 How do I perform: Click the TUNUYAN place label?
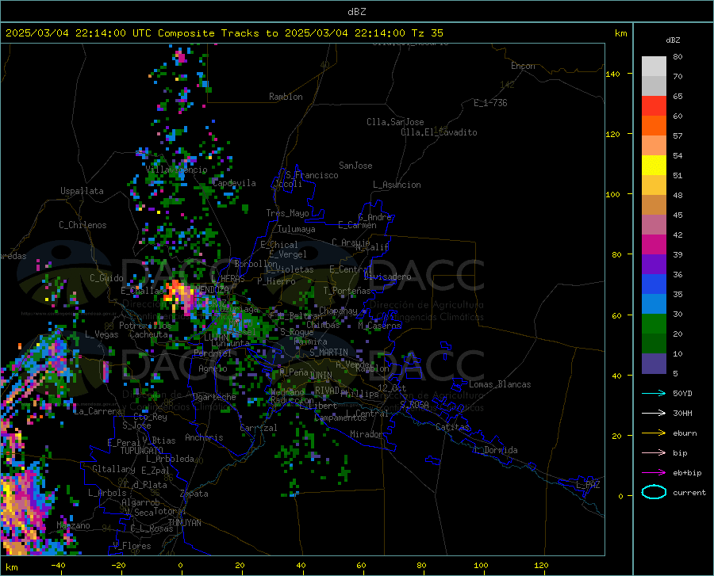tap(184, 522)
